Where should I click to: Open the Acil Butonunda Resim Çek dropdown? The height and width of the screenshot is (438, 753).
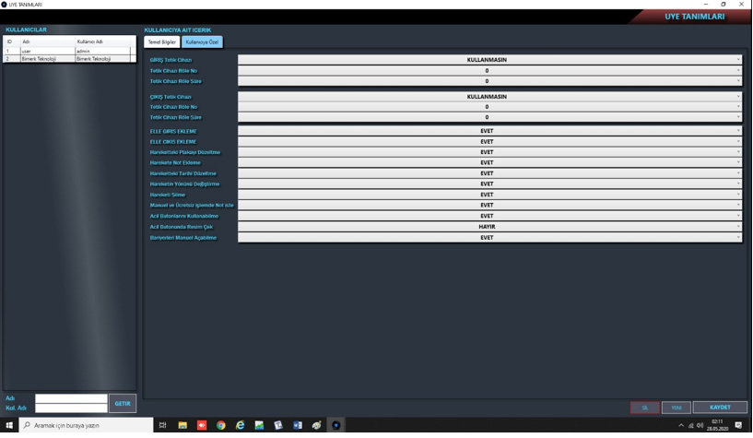(489, 227)
